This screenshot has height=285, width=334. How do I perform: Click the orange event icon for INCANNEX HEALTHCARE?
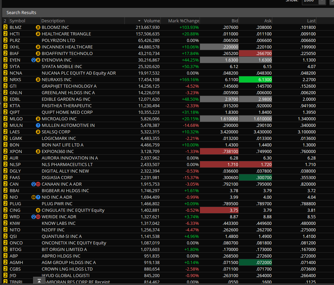[38, 47]
